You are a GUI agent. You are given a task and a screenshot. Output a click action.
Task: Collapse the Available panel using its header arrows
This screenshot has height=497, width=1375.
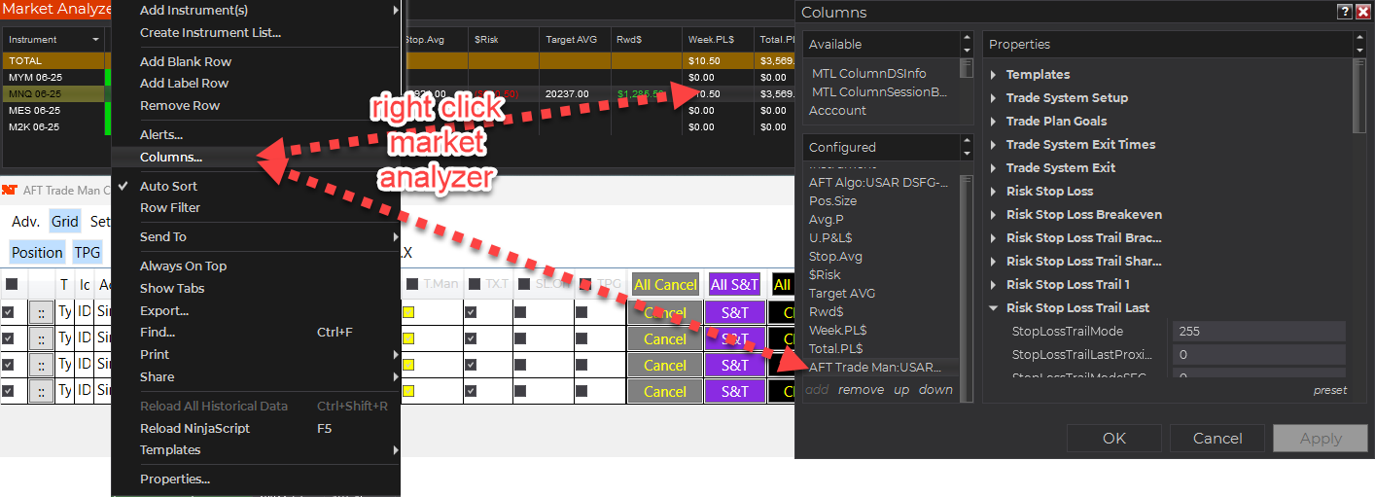[966, 44]
